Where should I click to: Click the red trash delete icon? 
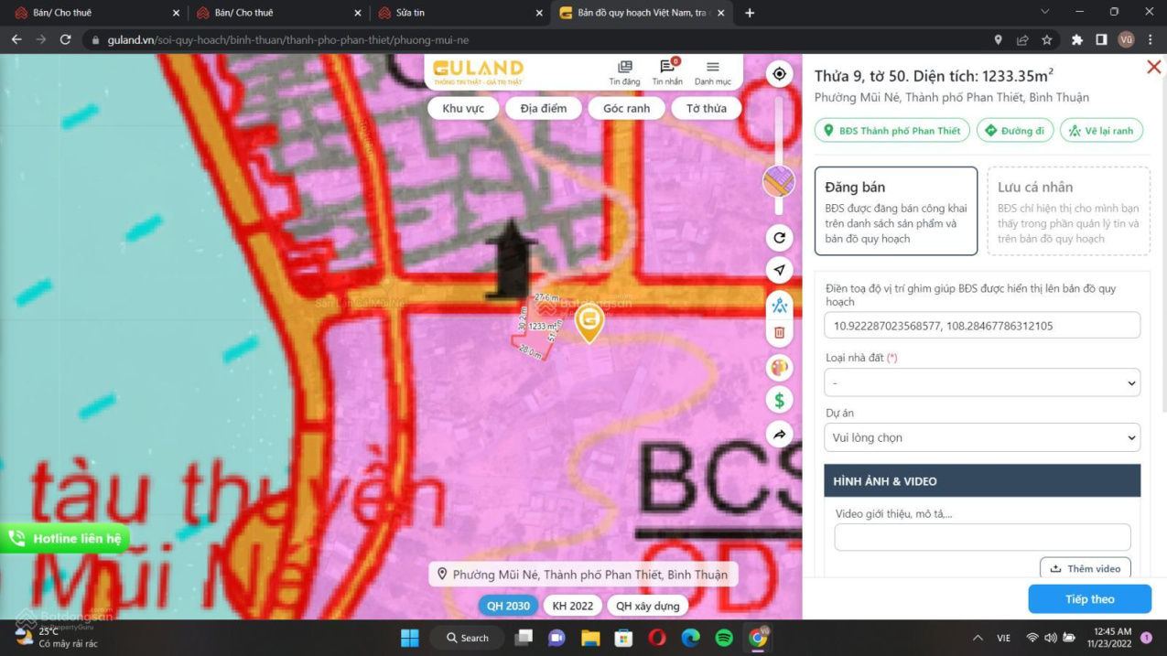[779, 333]
